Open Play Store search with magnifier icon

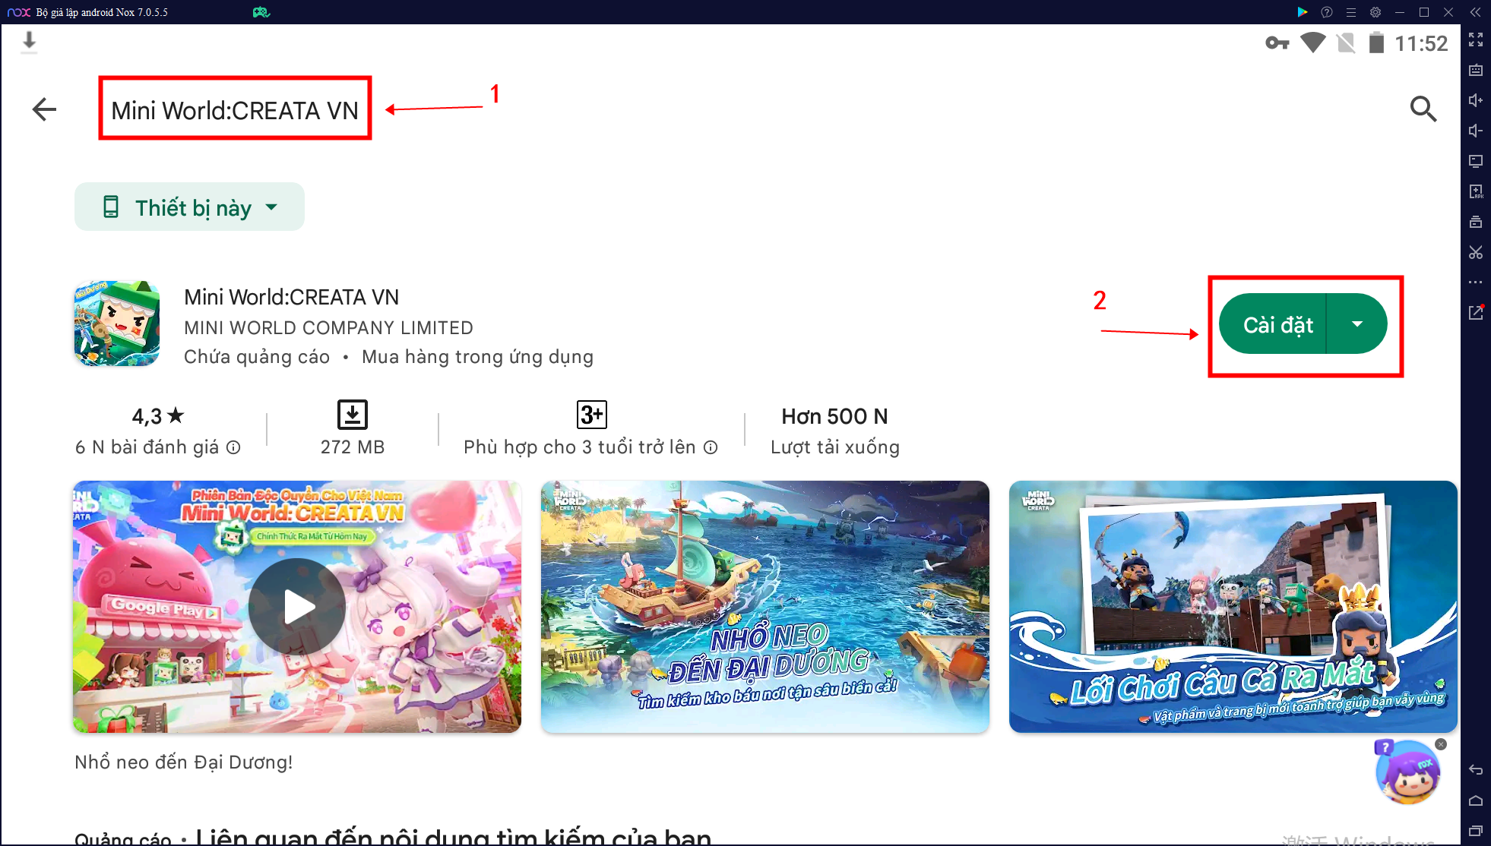[x=1424, y=109]
